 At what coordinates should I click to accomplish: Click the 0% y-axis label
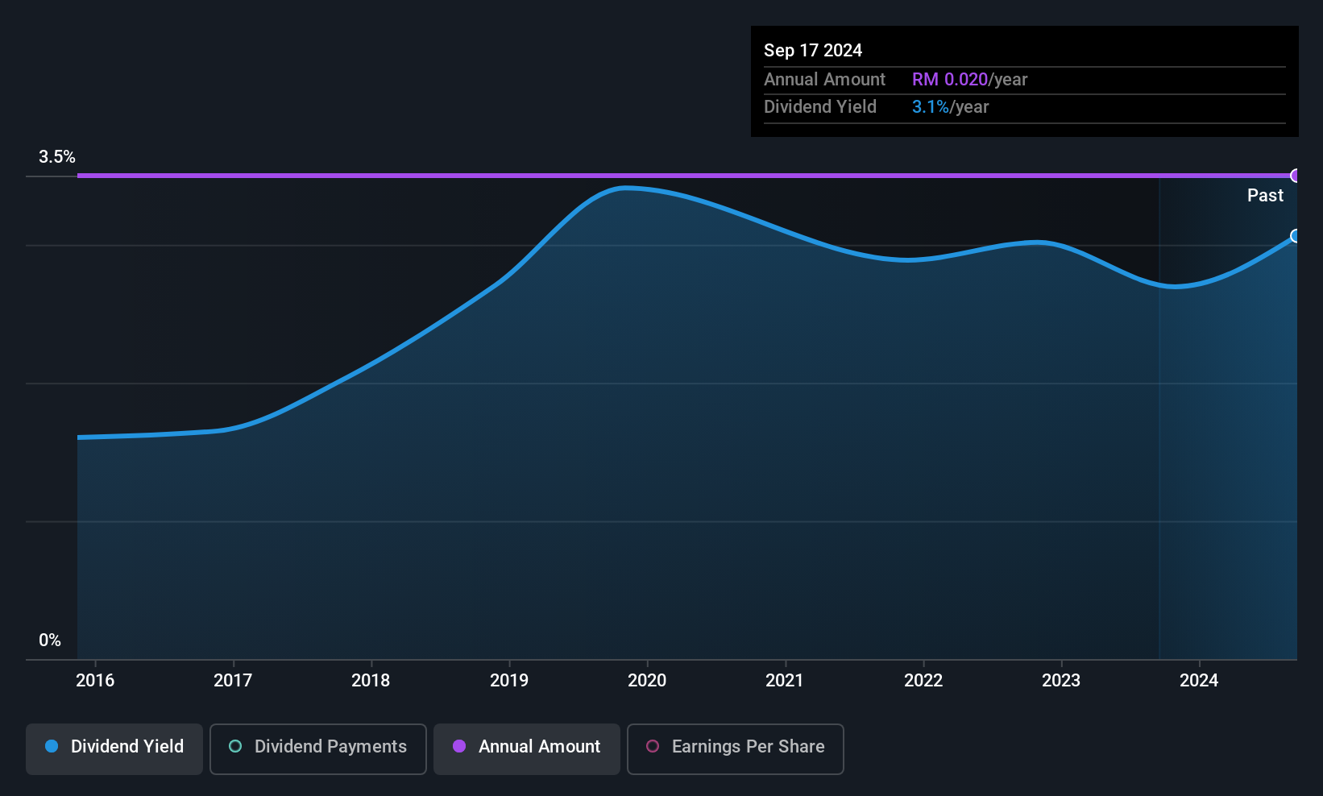[50, 641]
